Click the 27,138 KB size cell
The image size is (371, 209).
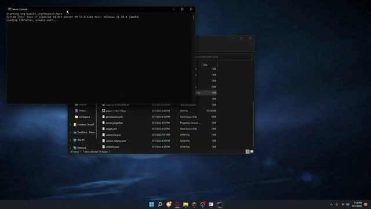211,111
